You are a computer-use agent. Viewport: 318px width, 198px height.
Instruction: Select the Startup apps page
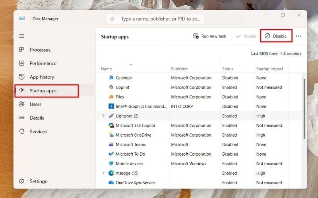click(x=54, y=91)
